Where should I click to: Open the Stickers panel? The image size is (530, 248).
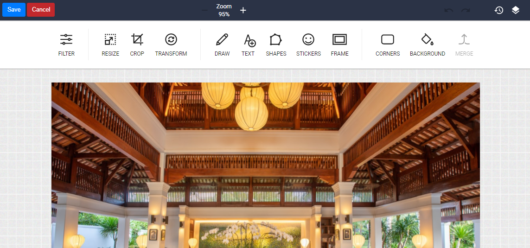[308, 45]
